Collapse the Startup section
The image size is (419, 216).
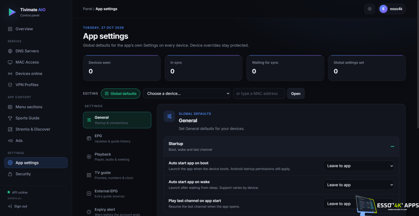(x=392, y=147)
